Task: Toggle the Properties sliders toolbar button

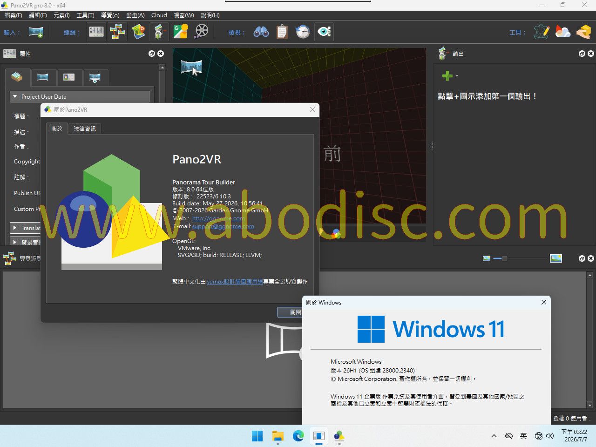Action: [x=96, y=32]
